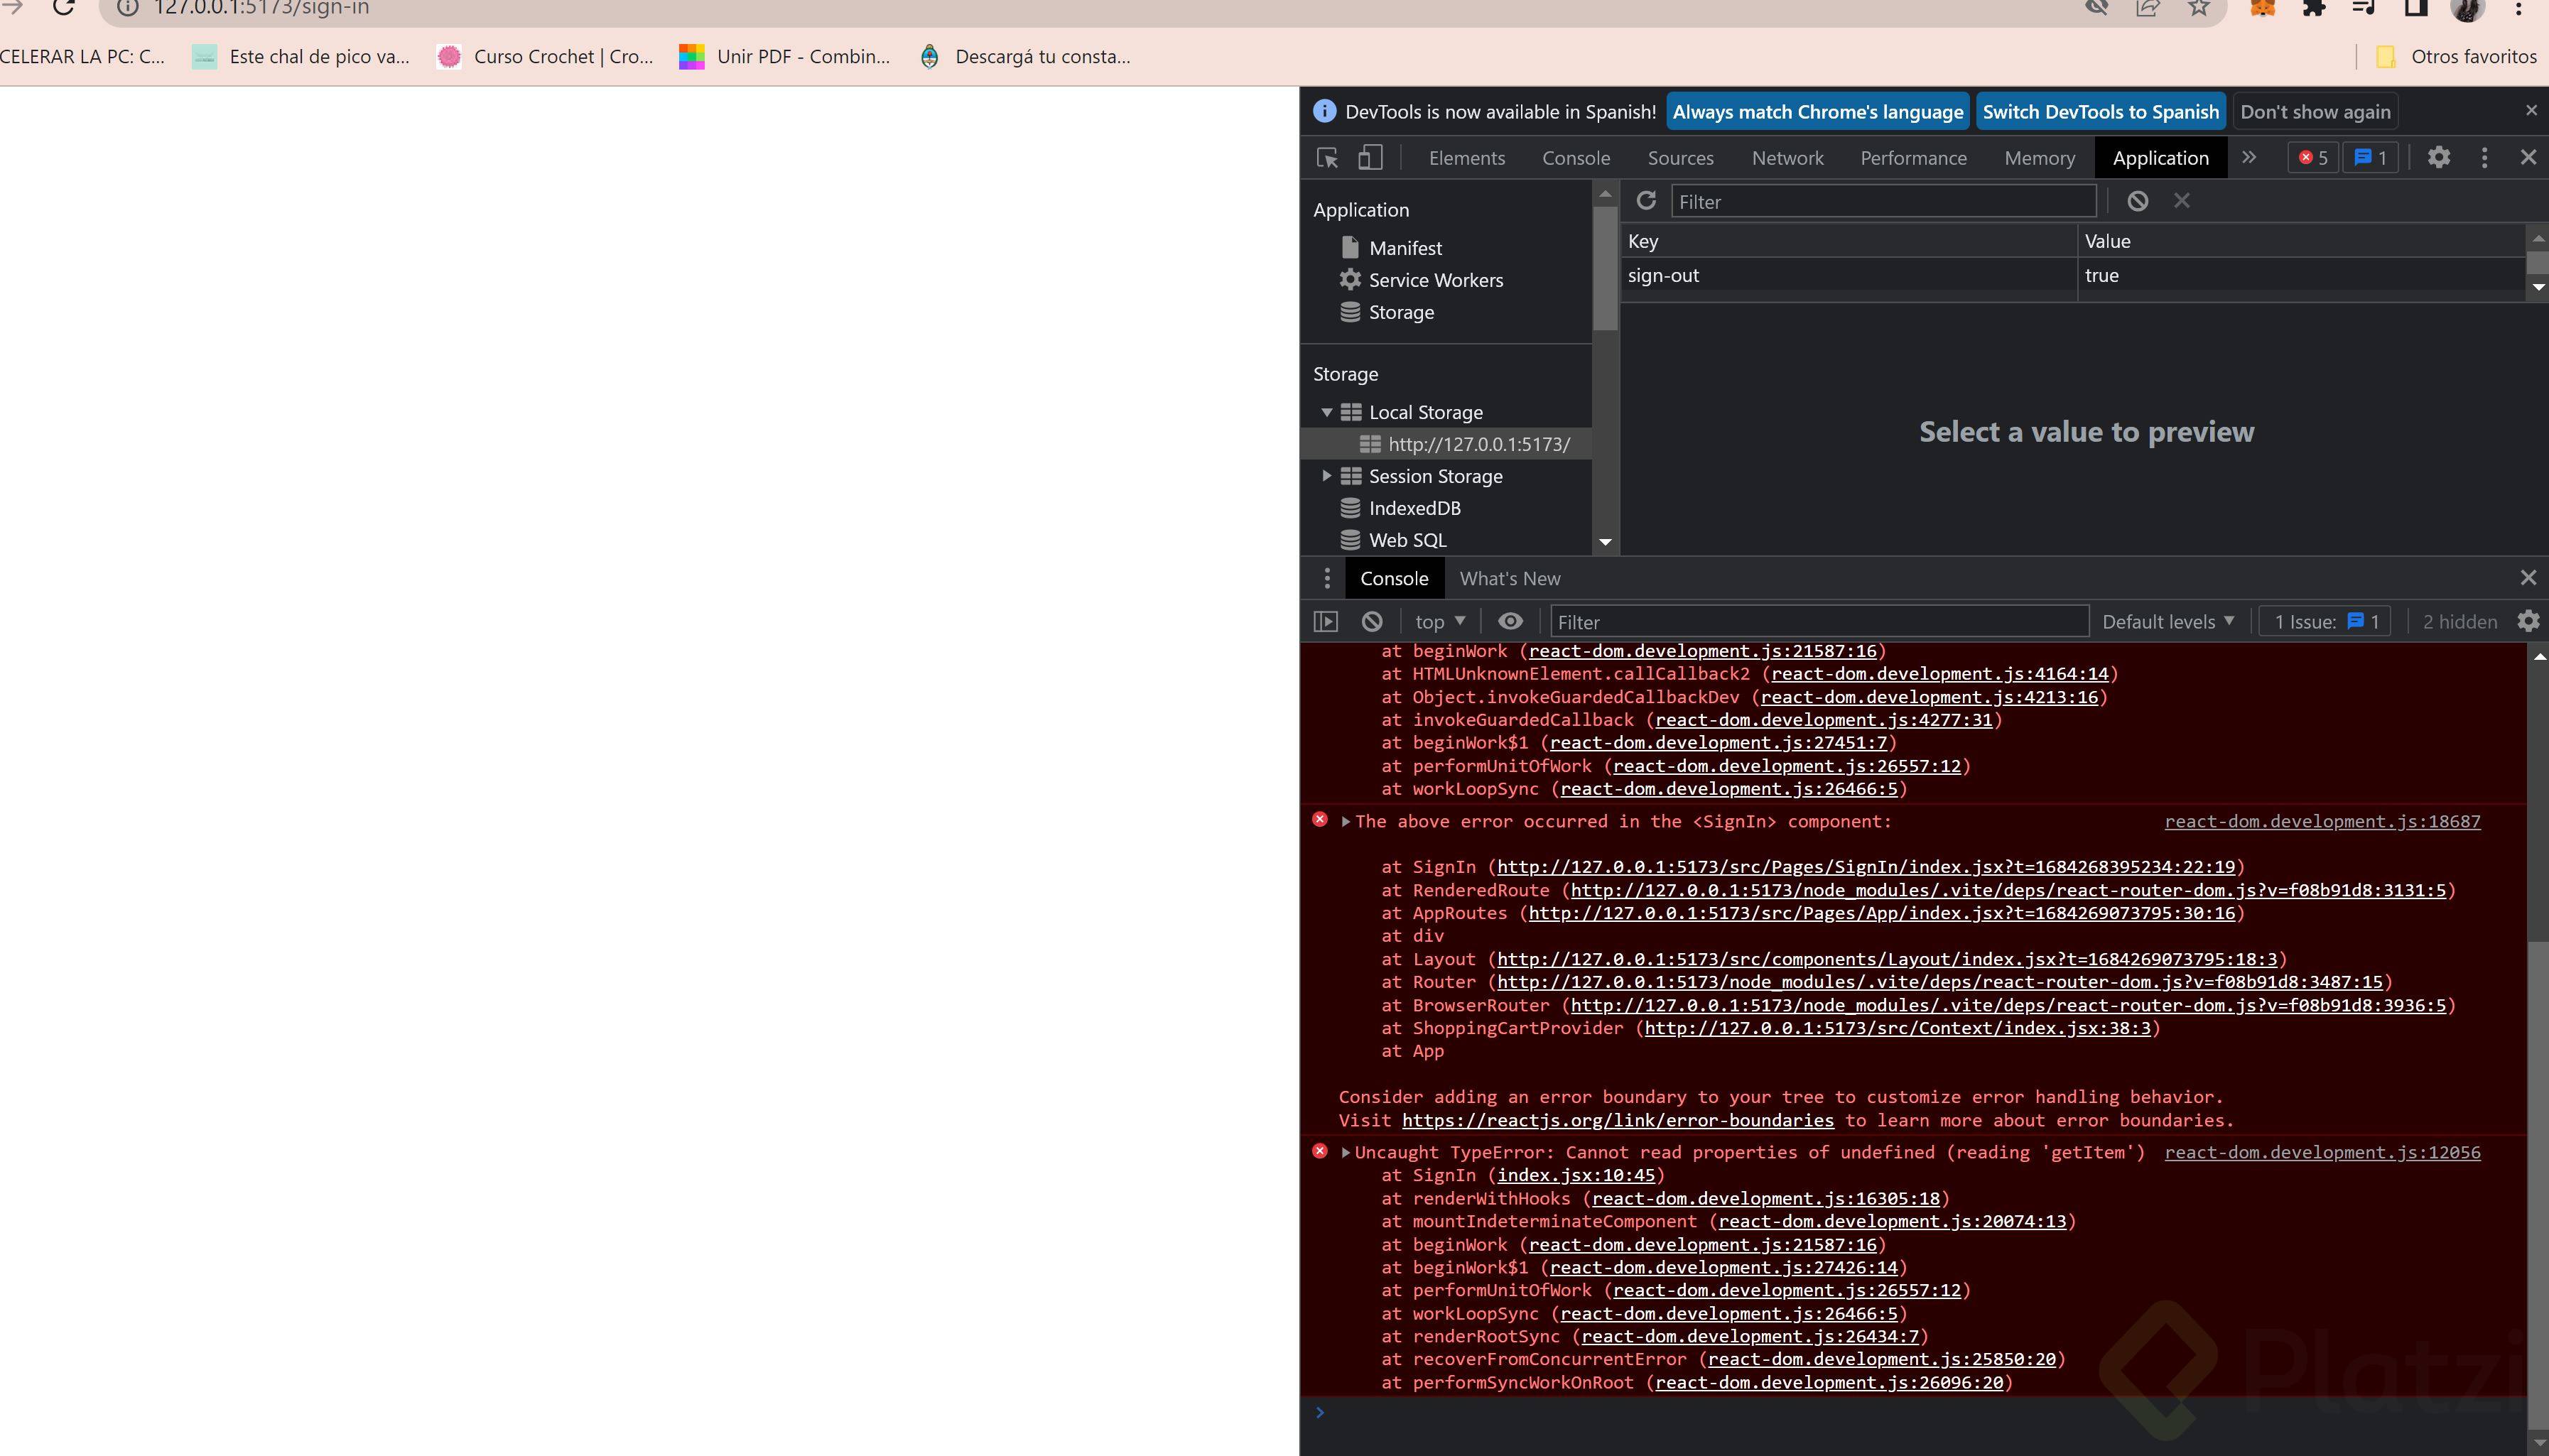Refresh the local storage items
Screen dimensions: 2549x1456
(x=1646, y=201)
